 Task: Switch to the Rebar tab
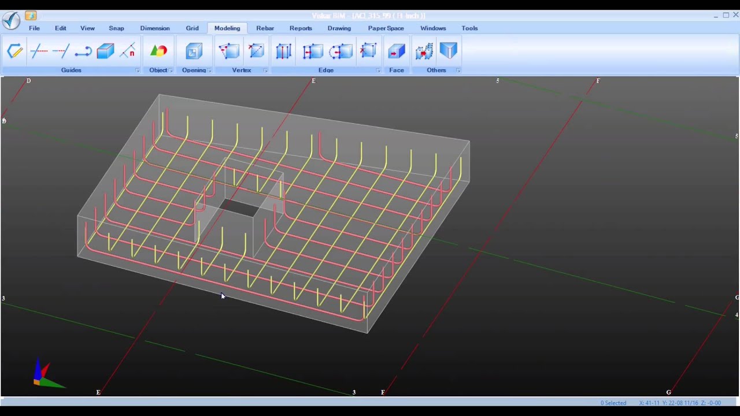265,28
